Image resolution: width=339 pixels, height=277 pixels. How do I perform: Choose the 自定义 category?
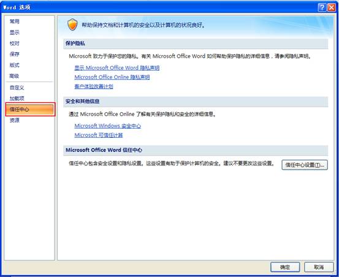pyautogui.click(x=17, y=88)
